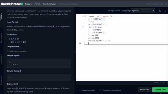Open the editor three-dots menu
The image size is (168, 94).
166,11
